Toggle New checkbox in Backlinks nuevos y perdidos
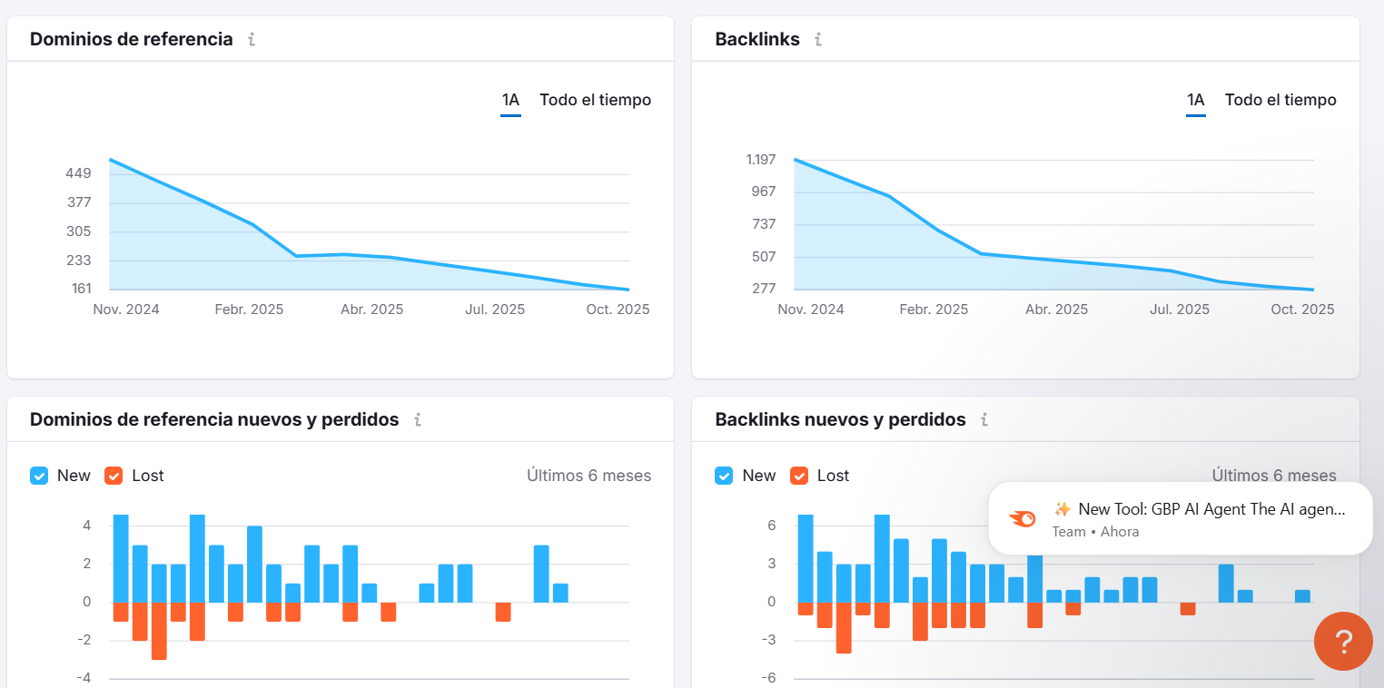This screenshot has height=688, width=1384. [x=724, y=476]
